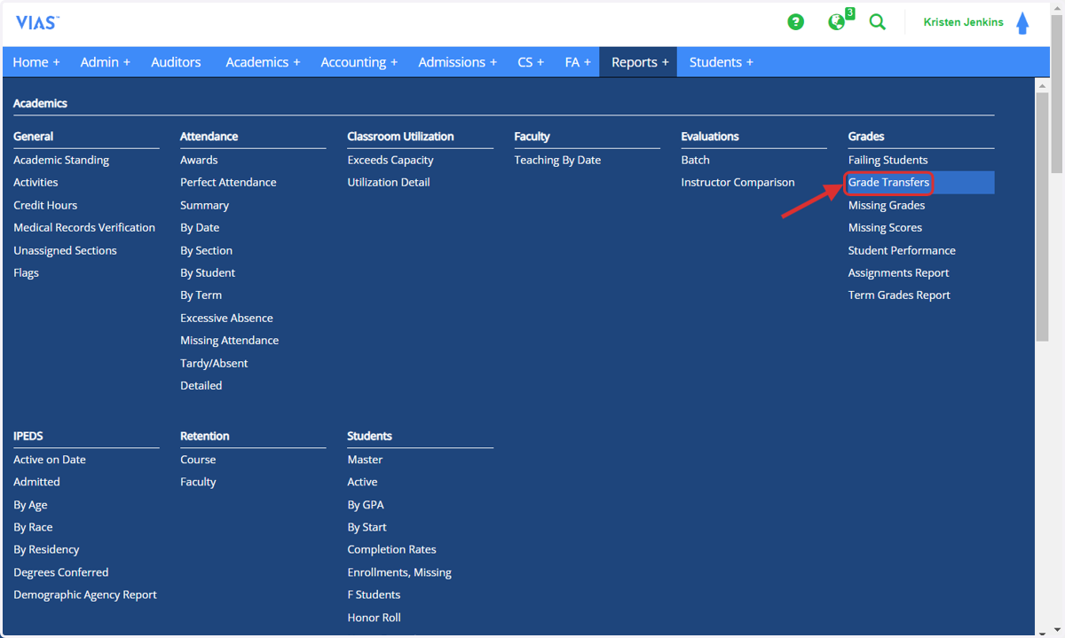Open Perfect Attendance report
The image size is (1065, 638).
(228, 182)
